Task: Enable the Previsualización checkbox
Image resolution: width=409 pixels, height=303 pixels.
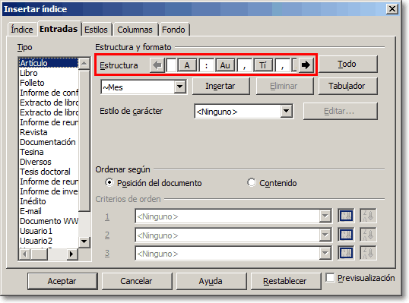Action: tap(330, 278)
